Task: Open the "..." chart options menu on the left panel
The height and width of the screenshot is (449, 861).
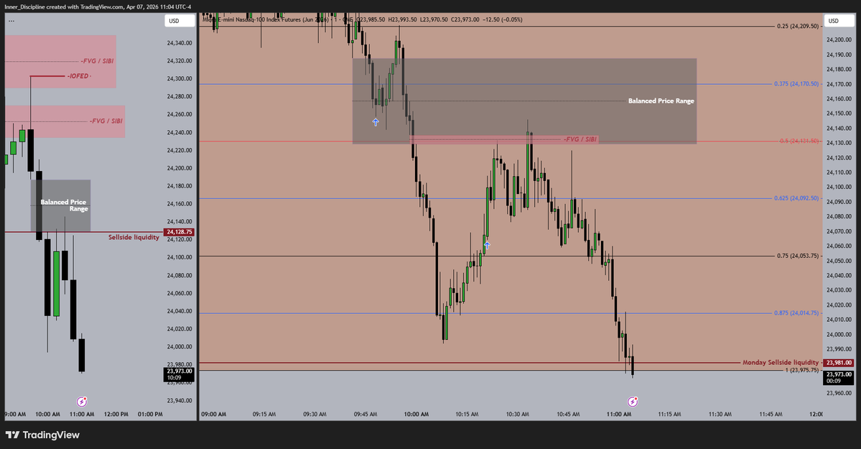Action: (x=10, y=20)
